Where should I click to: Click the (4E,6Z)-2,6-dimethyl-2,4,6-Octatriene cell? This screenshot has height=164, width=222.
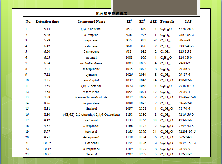point(91,115)
